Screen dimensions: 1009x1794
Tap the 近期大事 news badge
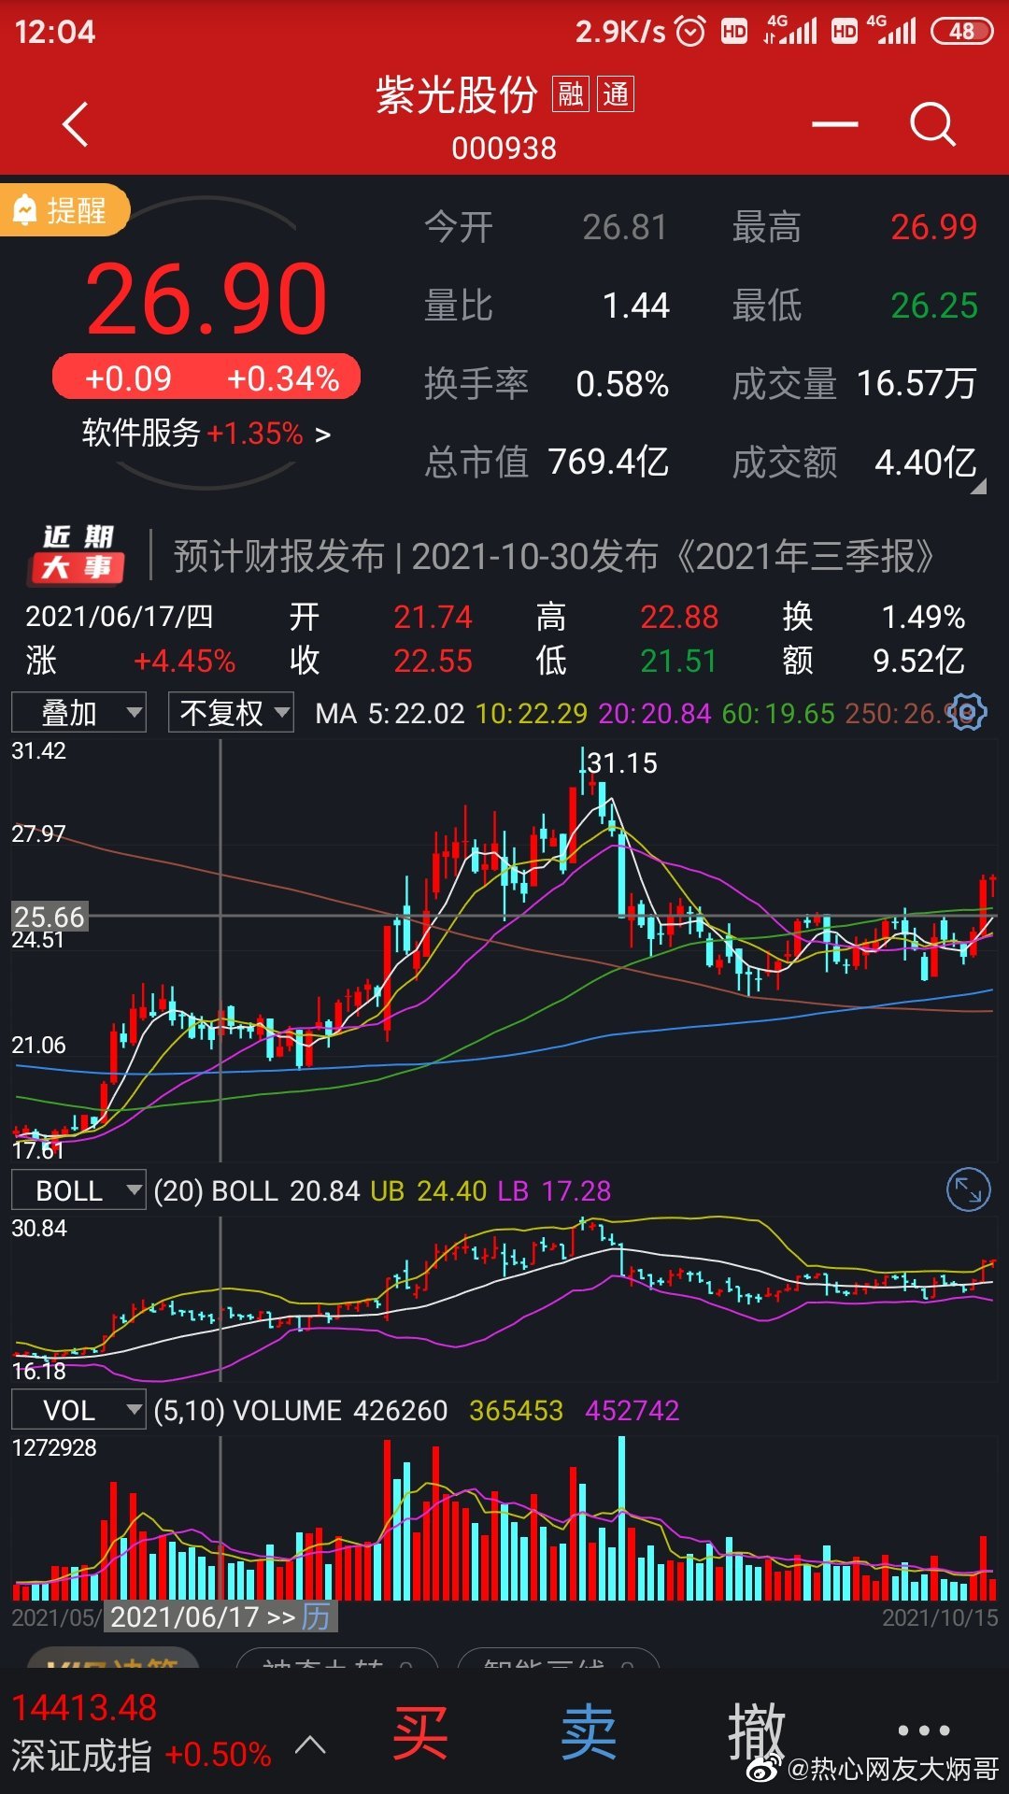click(x=77, y=553)
